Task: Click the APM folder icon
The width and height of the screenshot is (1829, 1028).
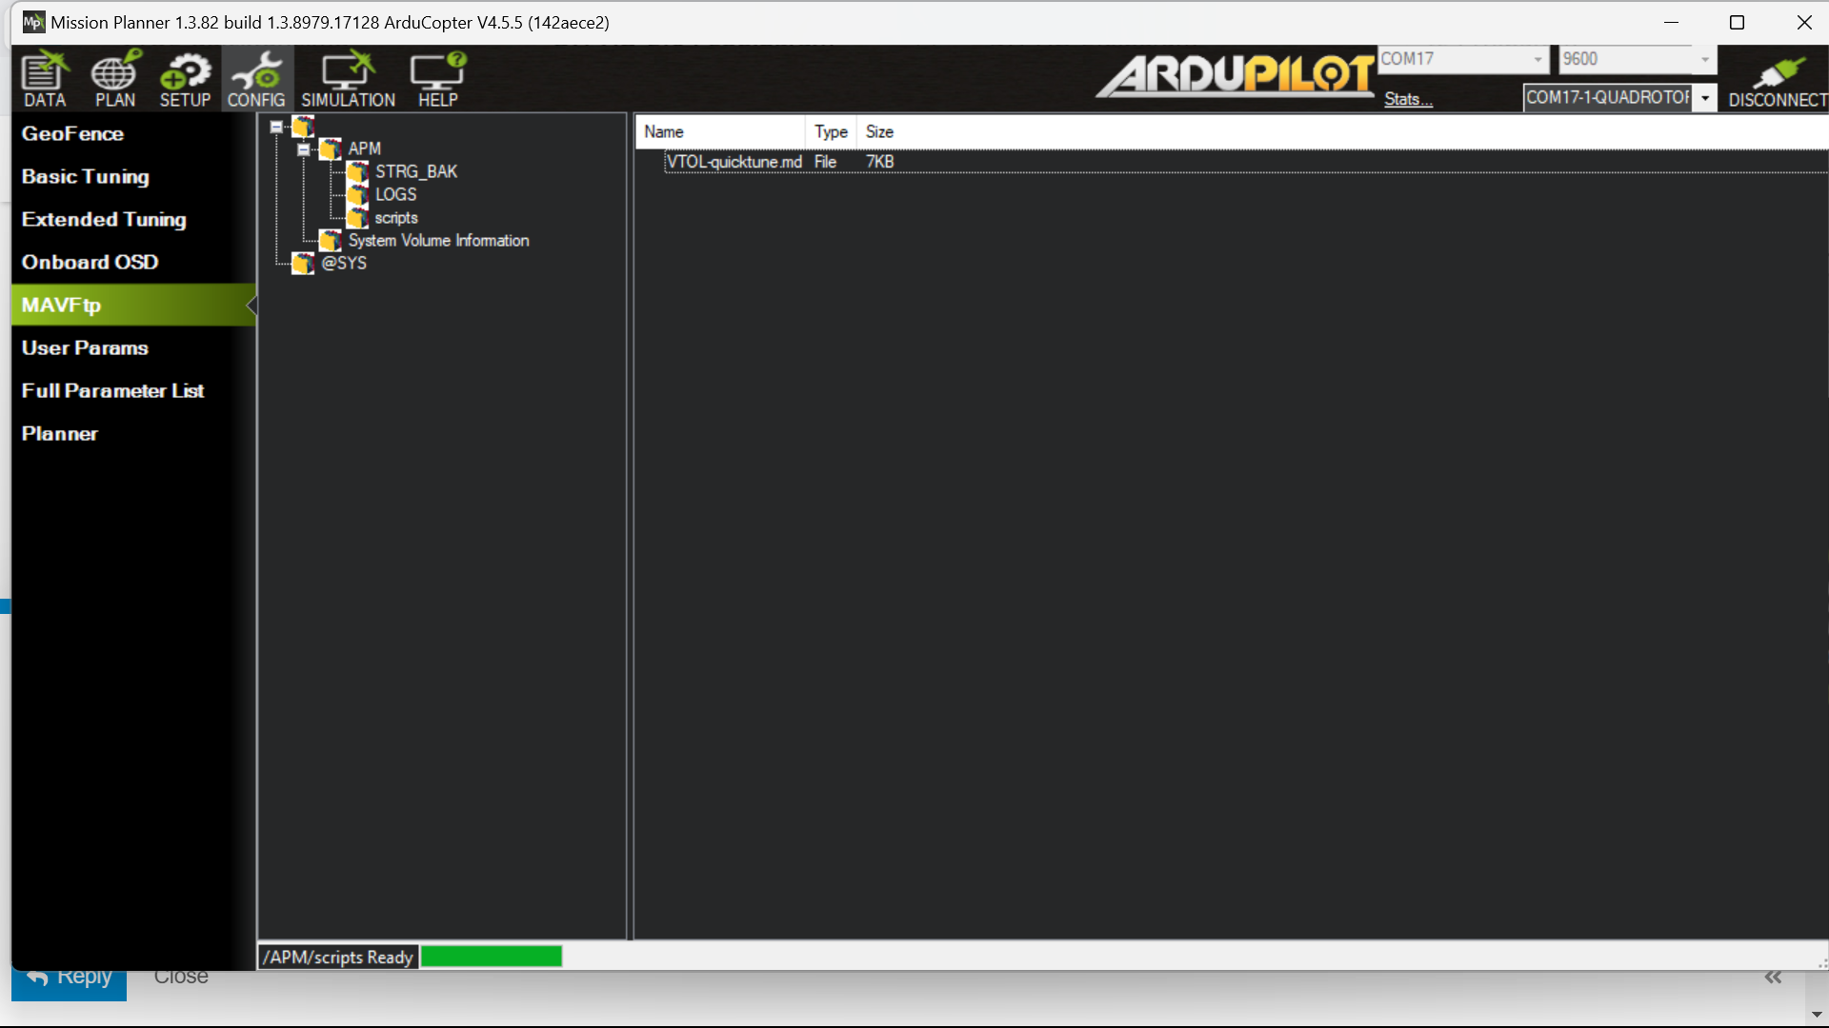Action: pyautogui.click(x=331, y=148)
